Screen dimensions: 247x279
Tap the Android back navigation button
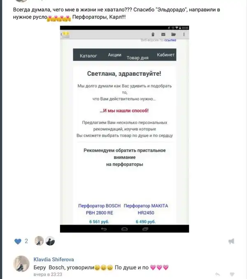[104, 229]
